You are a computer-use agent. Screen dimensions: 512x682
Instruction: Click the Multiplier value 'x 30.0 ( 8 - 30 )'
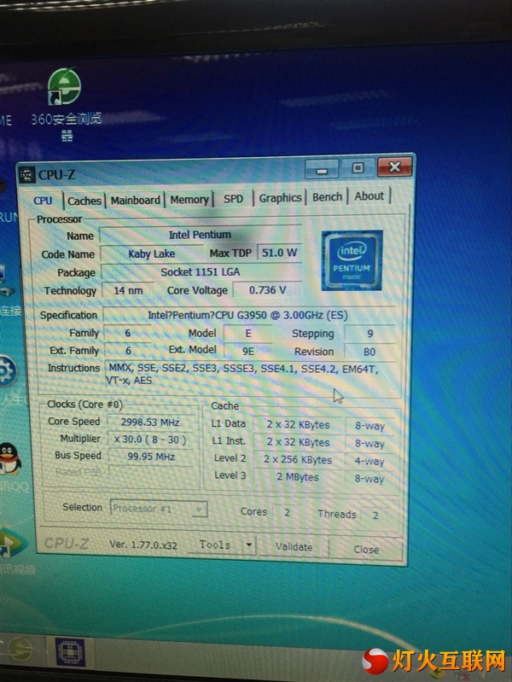150,440
